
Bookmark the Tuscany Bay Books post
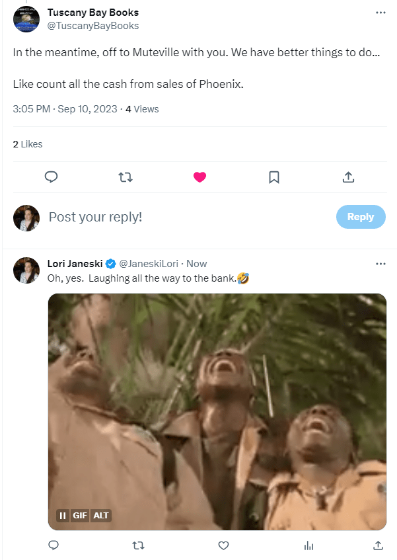point(273,177)
